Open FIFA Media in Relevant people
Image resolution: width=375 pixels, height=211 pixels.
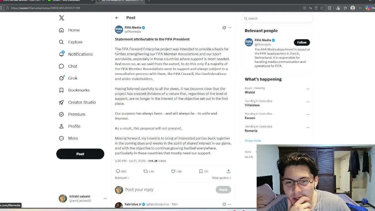(x=262, y=40)
